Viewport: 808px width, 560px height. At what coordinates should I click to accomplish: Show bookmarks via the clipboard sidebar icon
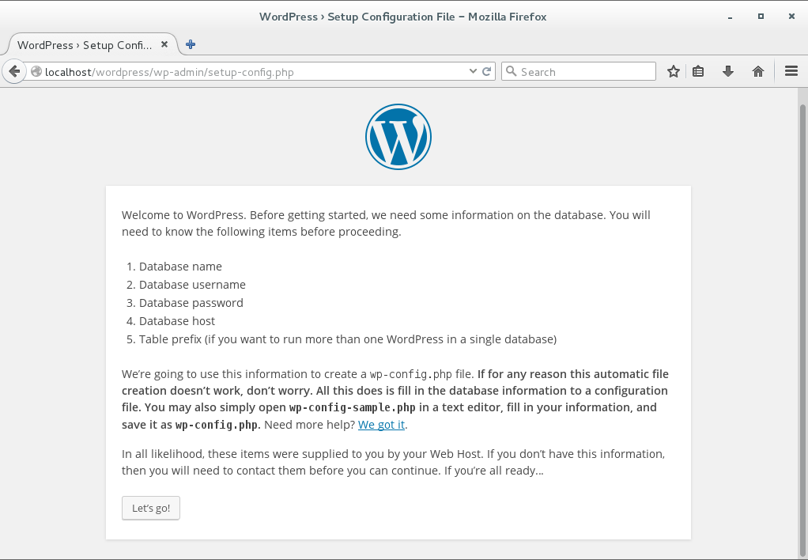(x=698, y=70)
